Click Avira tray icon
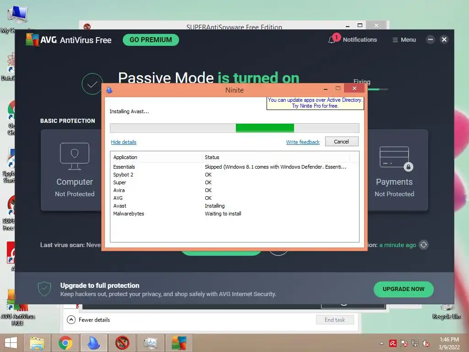 pos(393,343)
